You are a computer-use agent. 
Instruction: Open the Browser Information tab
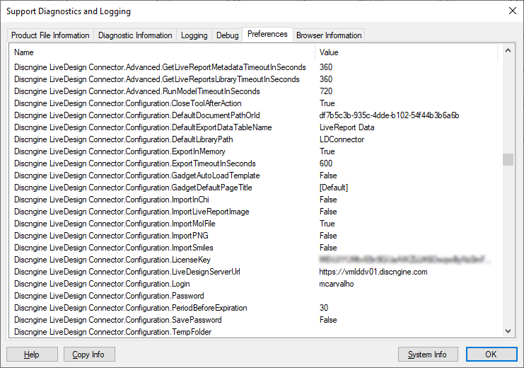tap(329, 35)
